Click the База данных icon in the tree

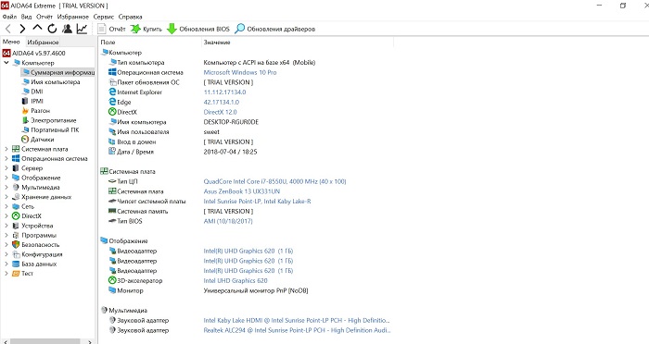[16, 264]
